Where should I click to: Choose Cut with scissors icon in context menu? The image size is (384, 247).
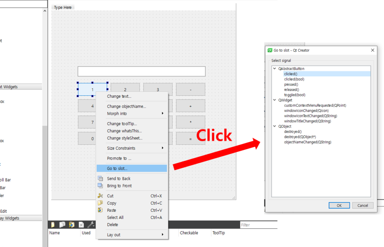pos(110,196)
